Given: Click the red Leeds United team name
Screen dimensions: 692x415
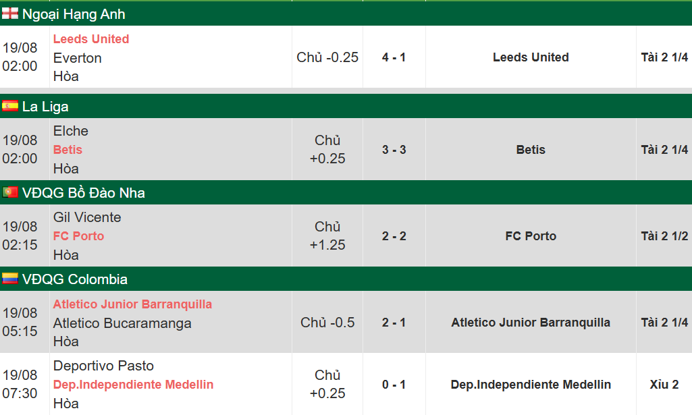Looking at the screenshot, I should 91,39.
